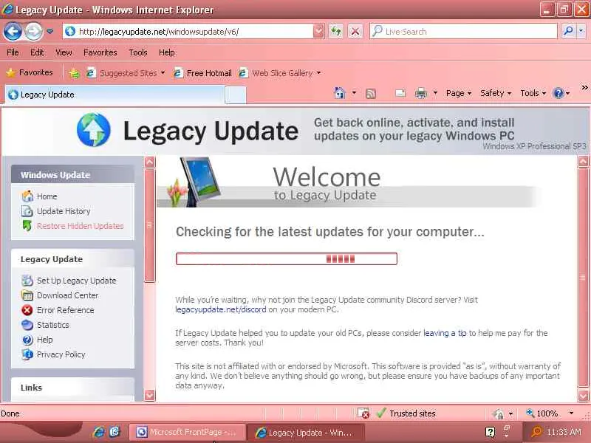Click the Home page icon in command bar
This screenshot has width=591, height=443.
340,93
